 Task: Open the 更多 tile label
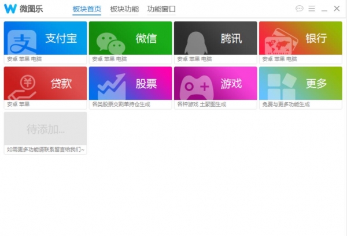(x=316, y=84)
